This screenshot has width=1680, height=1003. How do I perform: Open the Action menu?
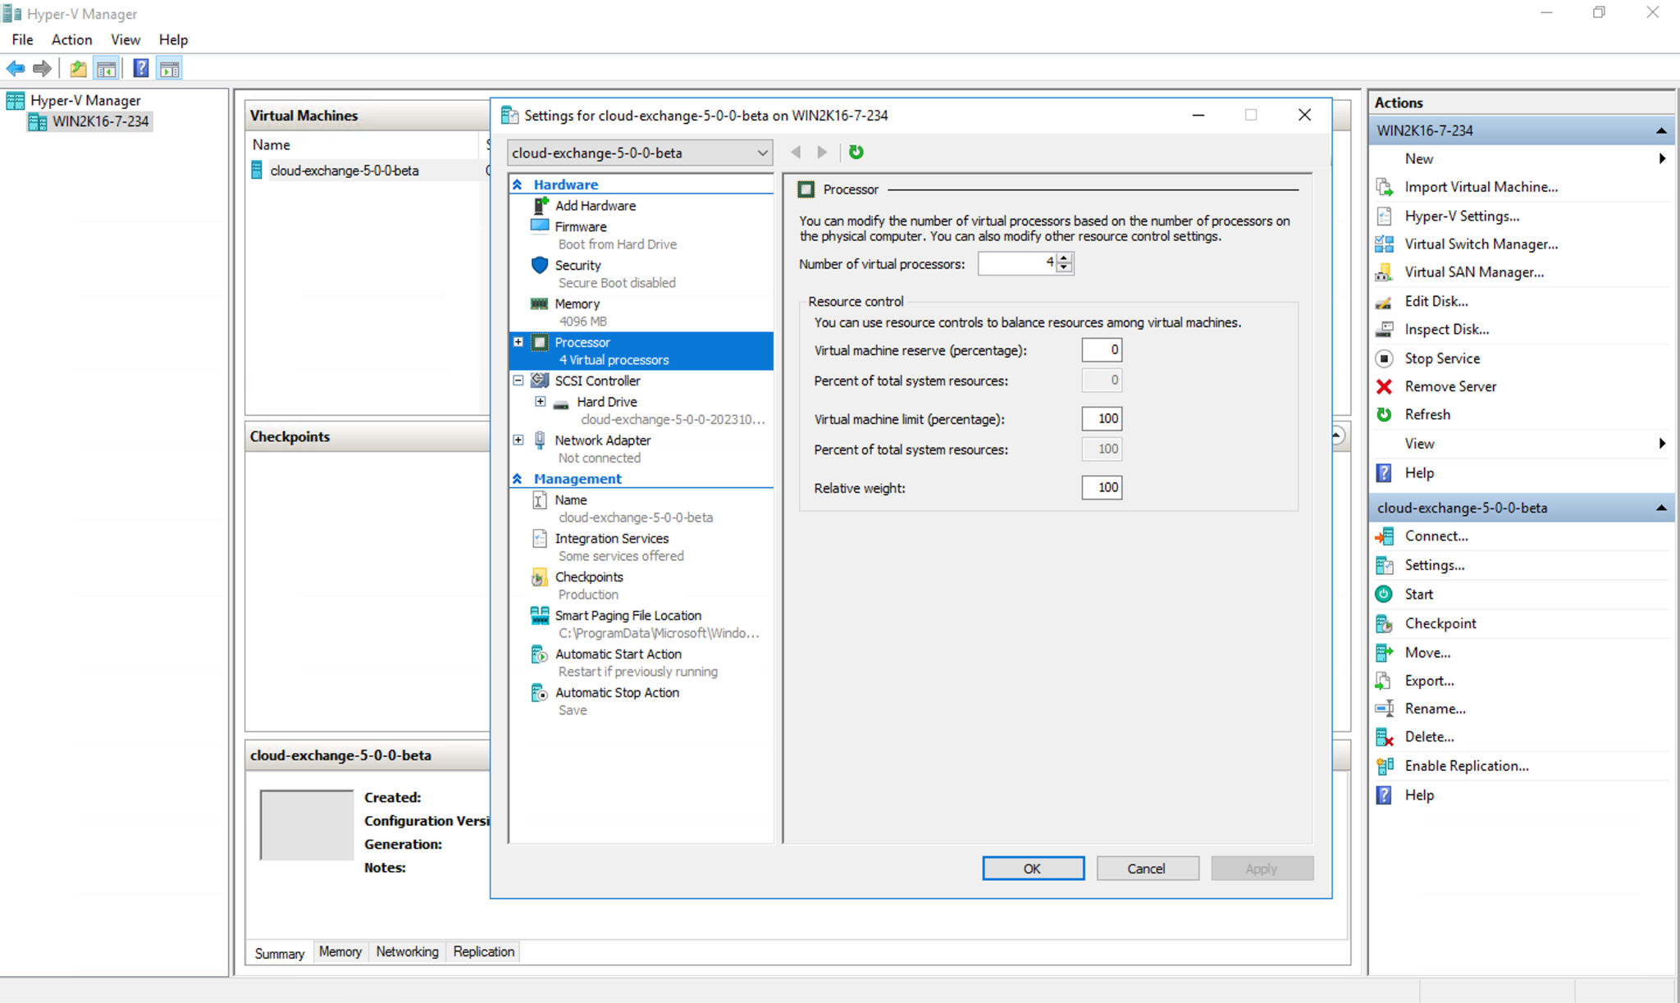pos(71,39)
